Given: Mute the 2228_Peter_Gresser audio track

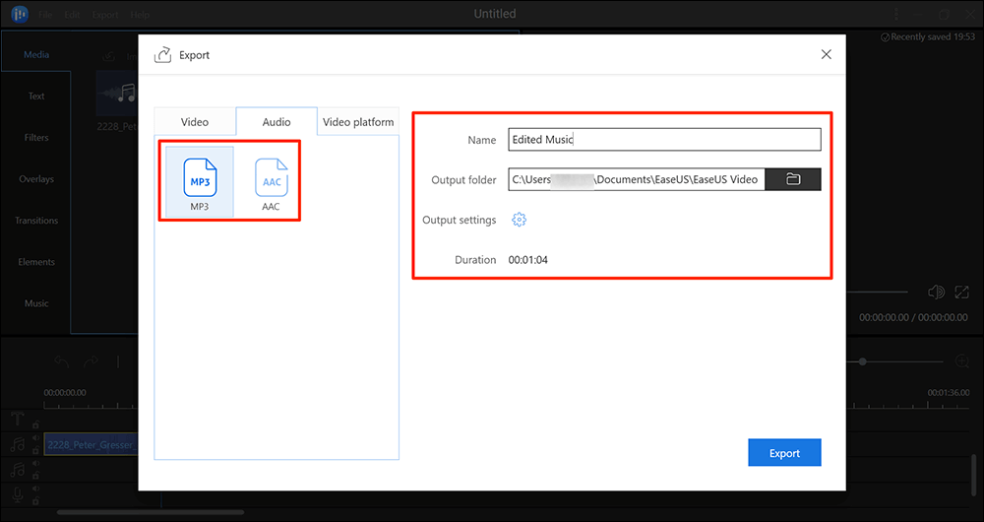Looking at the screenshot, I should tap(35, 439).
